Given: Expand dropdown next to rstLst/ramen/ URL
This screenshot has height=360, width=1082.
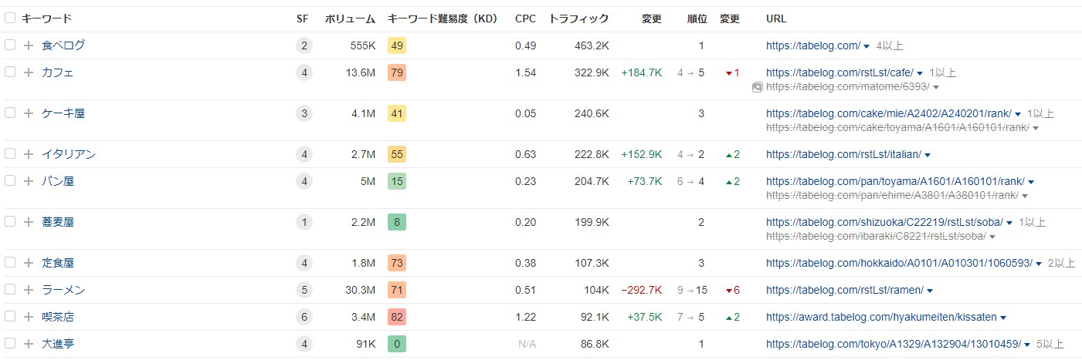Looking at the screenshot, I should tap(930, 291).
